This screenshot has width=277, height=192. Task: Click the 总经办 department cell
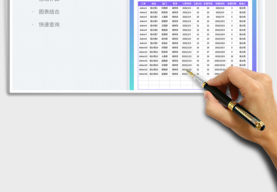164,43
